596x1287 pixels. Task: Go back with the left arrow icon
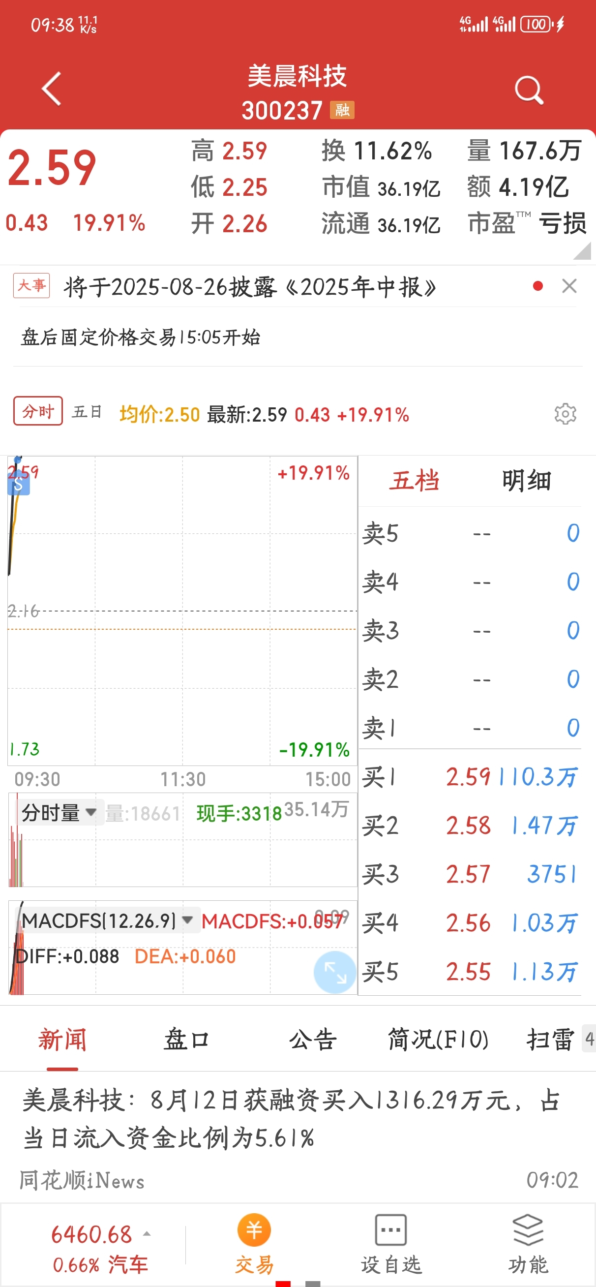[52, 89]
